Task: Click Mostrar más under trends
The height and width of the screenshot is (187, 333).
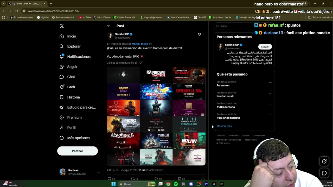Action: pyautogui.click(x=224, y=126)
